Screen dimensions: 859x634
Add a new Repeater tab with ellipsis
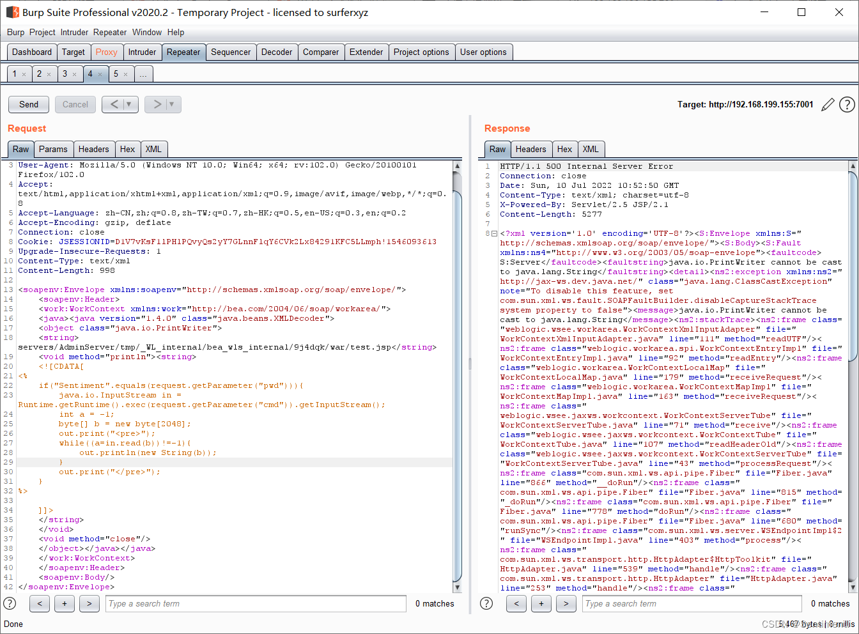coord(143,74)
